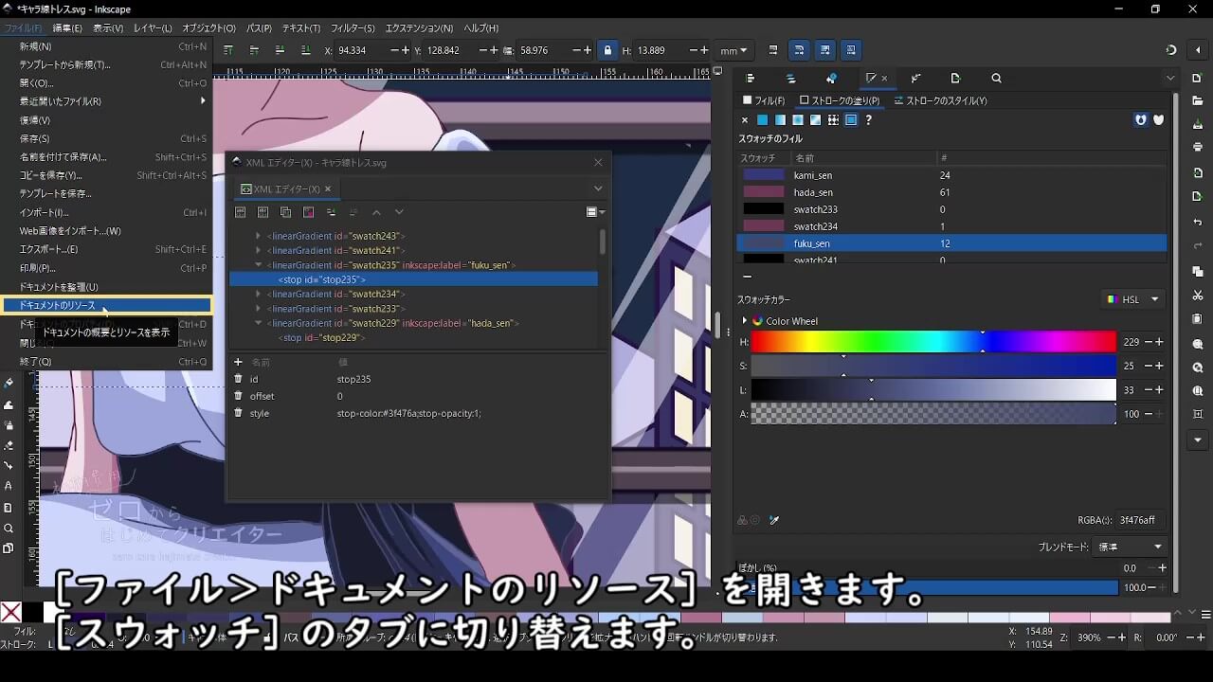Open ドキュメントのリソース in File menu
Image resolution: width=1213 pixels, height=682 pixels.
point(106,305)
